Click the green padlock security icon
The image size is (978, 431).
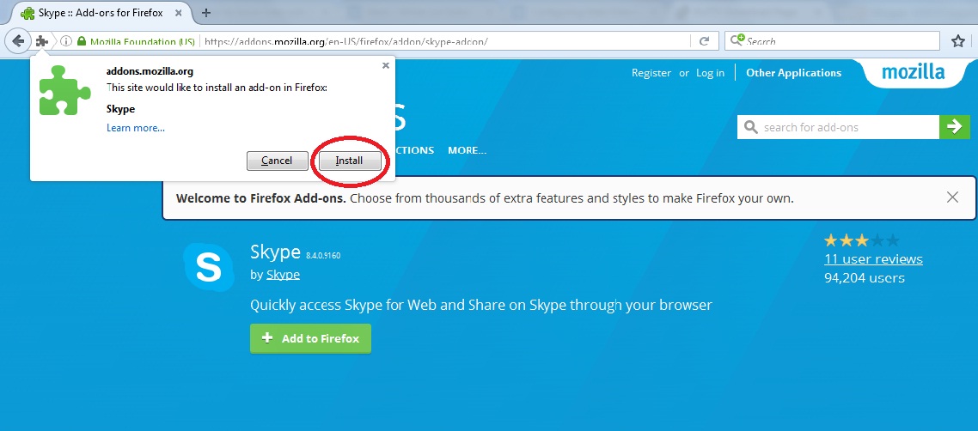click(x=81, y=41)
